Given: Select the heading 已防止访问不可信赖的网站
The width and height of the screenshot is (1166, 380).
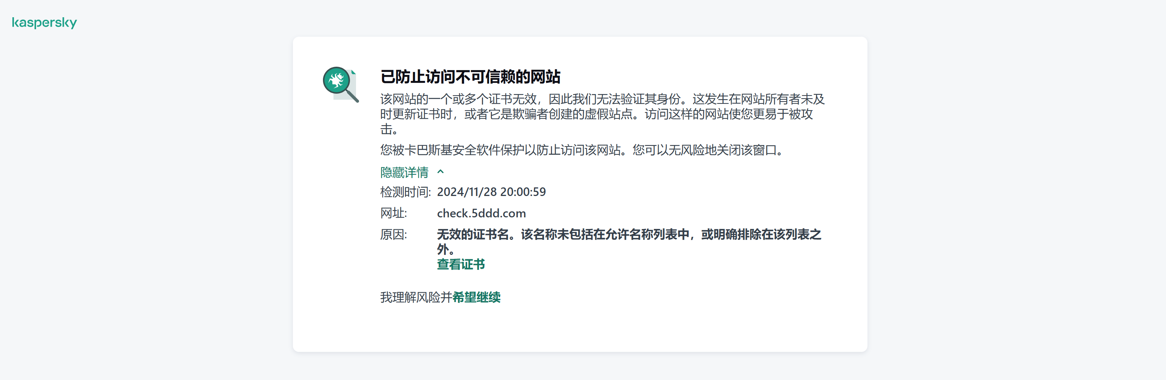Looking at the screenshot, I should 470,77.
